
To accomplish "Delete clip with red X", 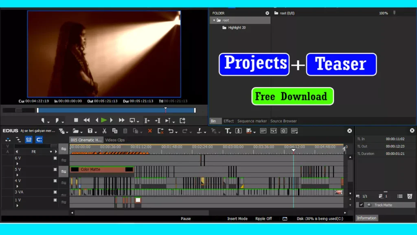I will point(150,131).
